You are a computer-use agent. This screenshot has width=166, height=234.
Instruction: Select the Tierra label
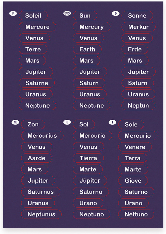click(x=88, y=158)
